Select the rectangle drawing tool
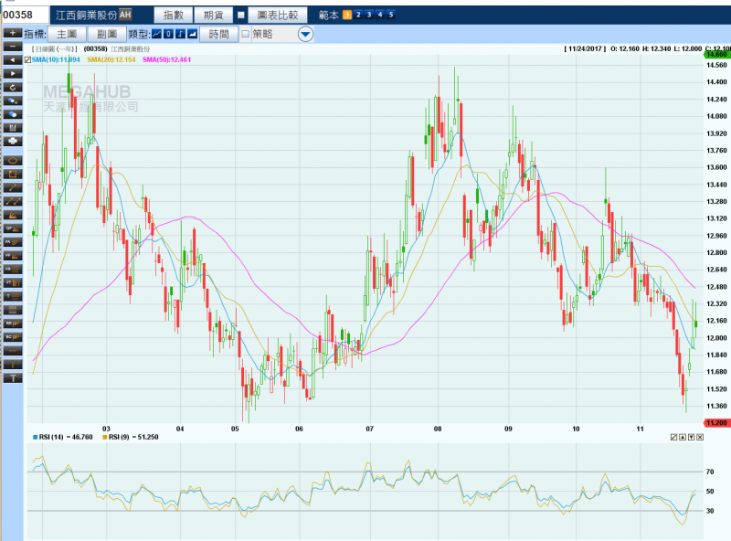 [13, 173]
